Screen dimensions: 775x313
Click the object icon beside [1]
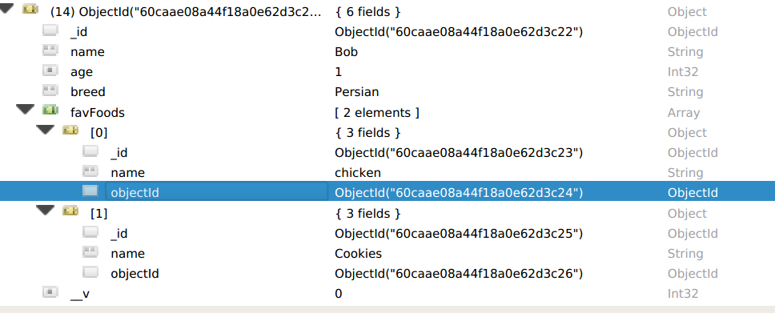click(70, 211)
